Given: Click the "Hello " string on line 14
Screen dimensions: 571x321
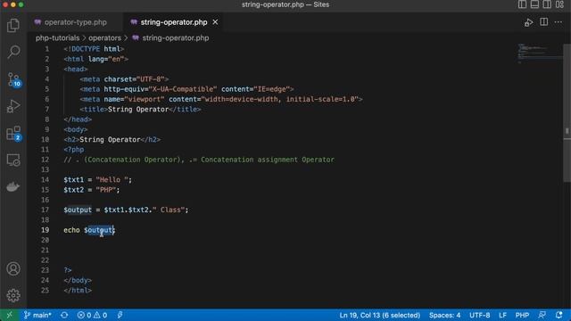Looking at the screenshot, I should point(112,180).
